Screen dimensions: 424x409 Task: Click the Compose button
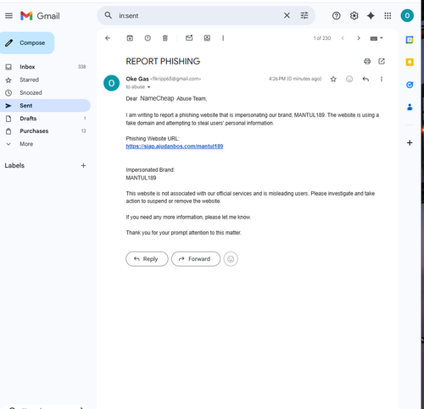[27, 43]
